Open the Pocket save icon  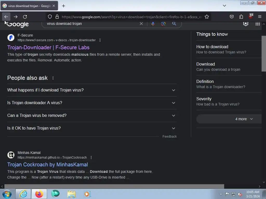[x=231, y=17]
